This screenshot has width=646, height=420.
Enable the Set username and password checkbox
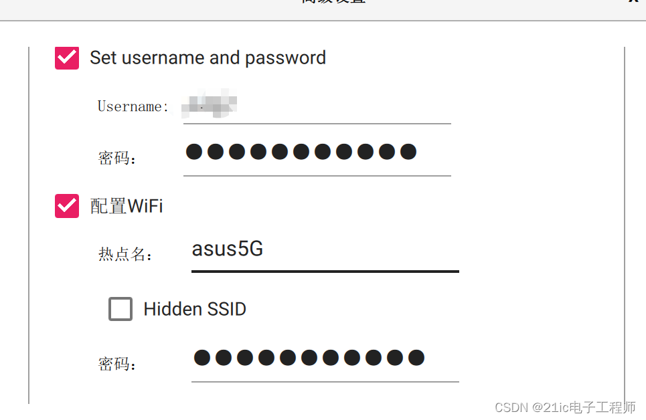click(66, 58)
